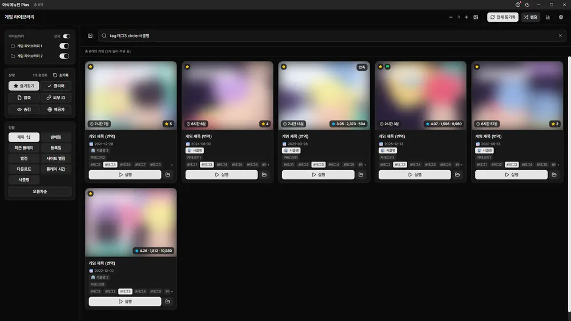Run the 2021-12-28 game with 실행
The height and width of the screenshot is (321, 571).
125,175
